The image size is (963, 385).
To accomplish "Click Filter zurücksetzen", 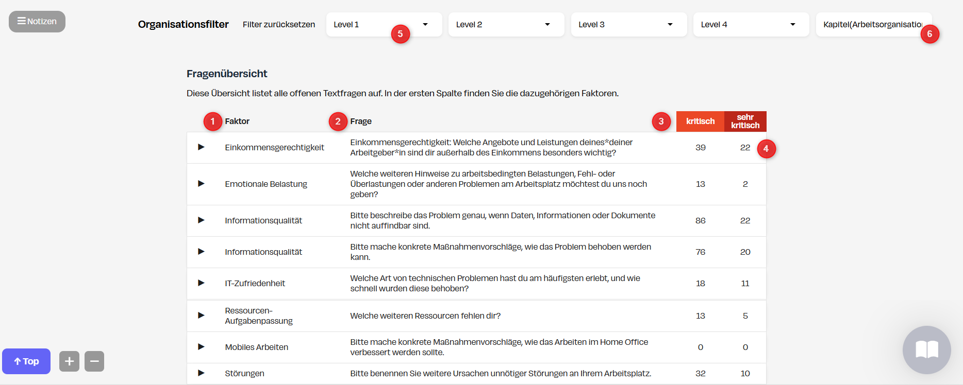I will click(x=278, y=25).
